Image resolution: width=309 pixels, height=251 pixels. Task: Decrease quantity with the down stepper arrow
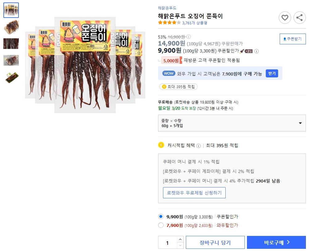click(180, 245)
